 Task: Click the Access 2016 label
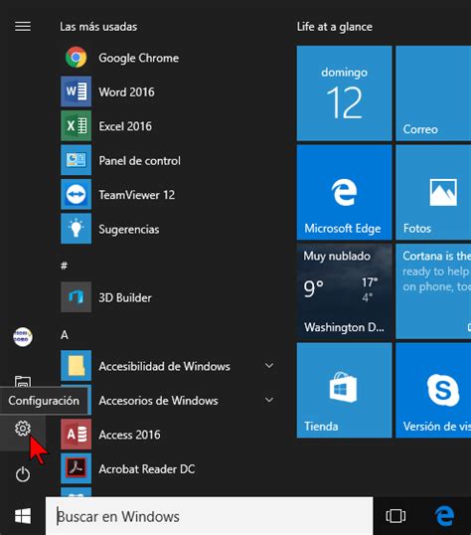(x=129, y=435)
